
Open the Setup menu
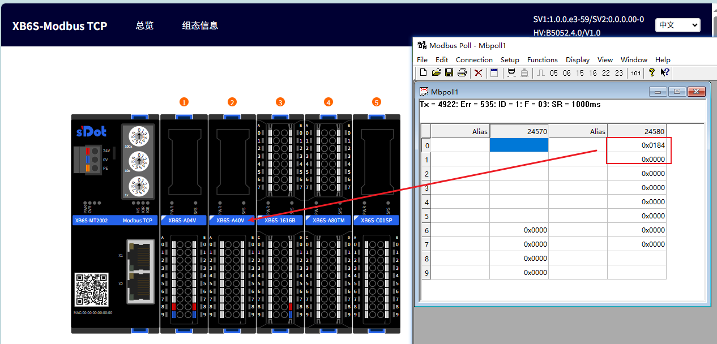510,60
